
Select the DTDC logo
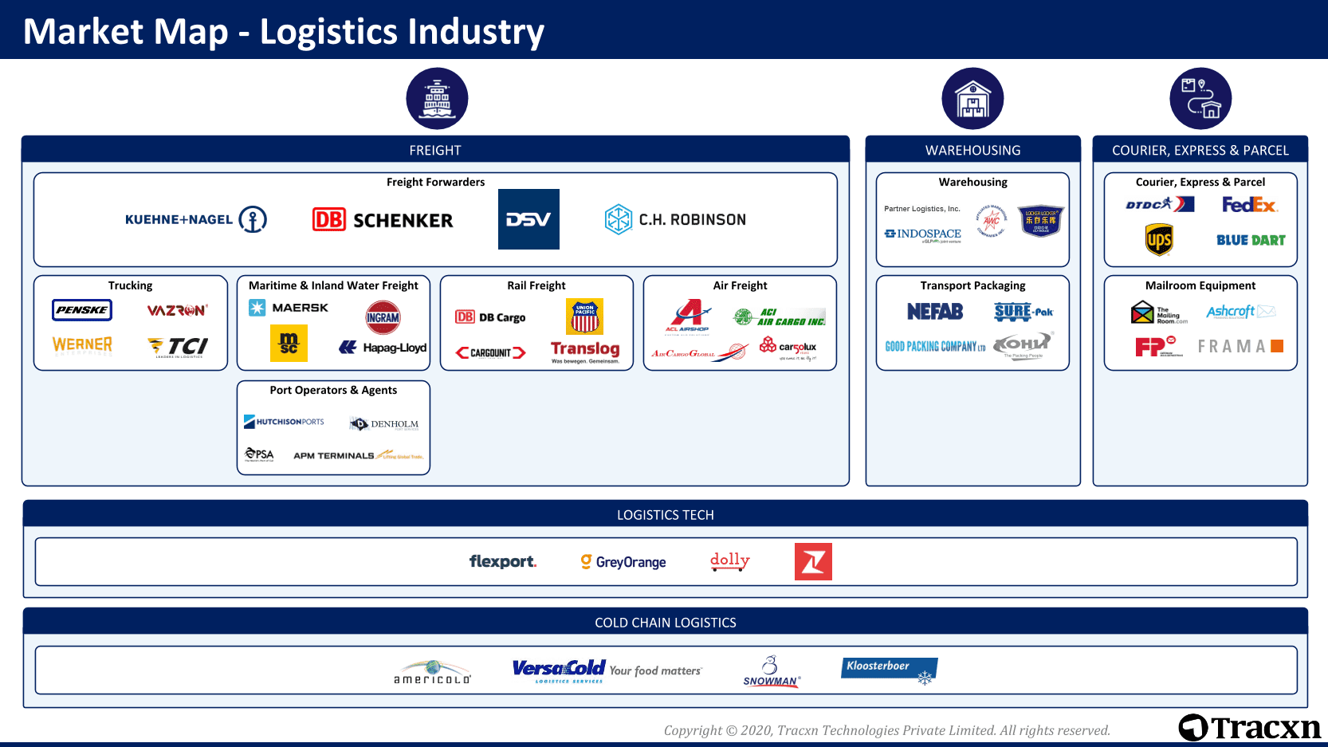click(1160, 204)
